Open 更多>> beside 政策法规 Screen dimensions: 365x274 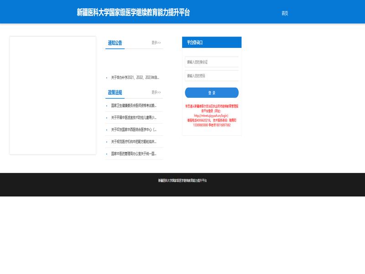(156, 92)
